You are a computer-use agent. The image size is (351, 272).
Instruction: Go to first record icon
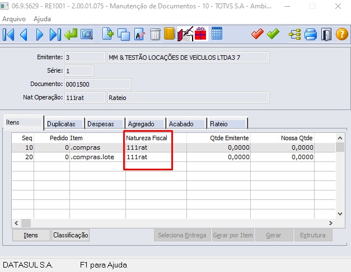point(8,35)
